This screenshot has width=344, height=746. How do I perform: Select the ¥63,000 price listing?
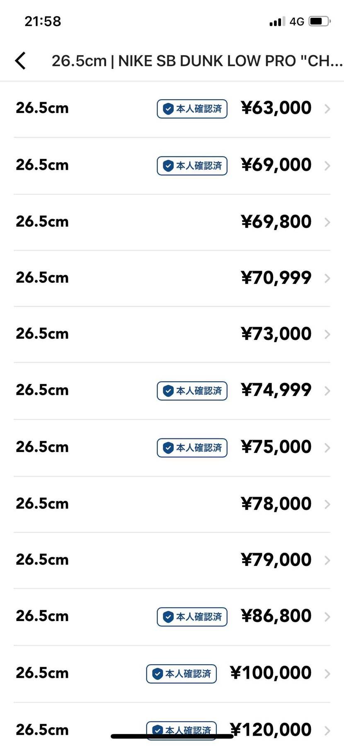[276, 108]
